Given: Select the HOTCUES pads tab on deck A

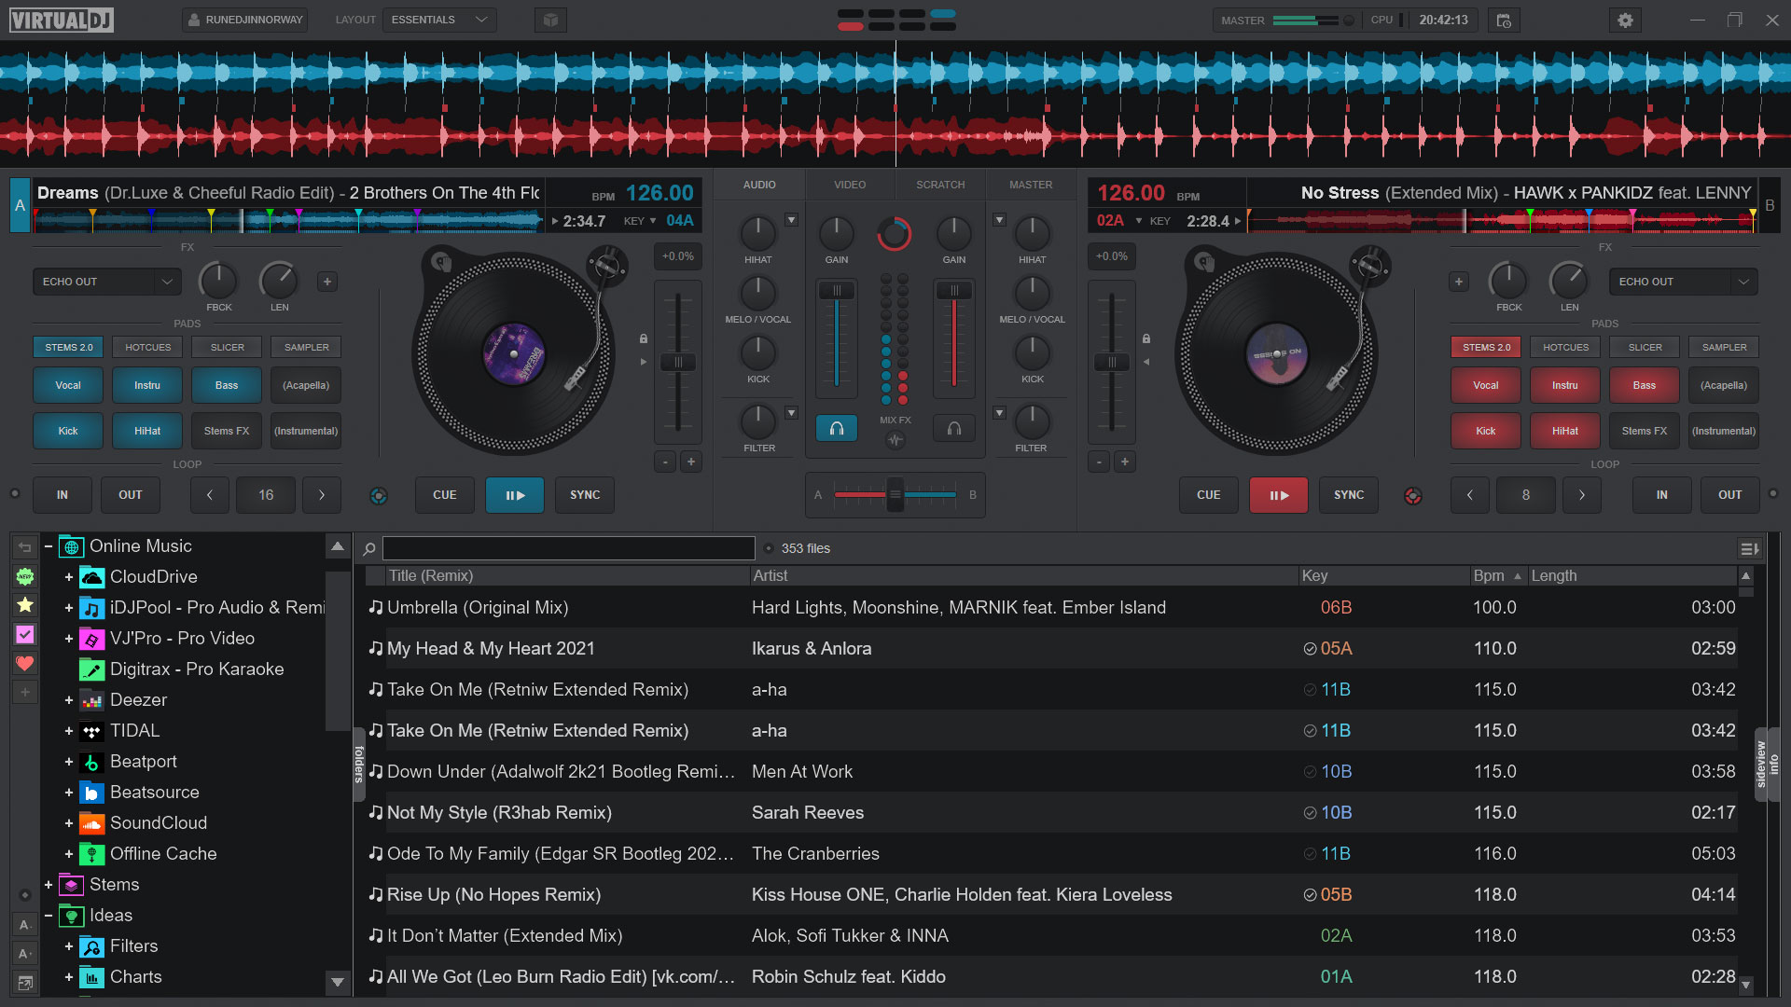Looking at the screenshot, I should click(148, 347).
